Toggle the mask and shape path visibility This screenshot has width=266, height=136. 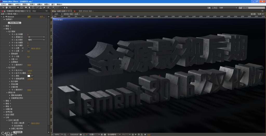point(68,134)
